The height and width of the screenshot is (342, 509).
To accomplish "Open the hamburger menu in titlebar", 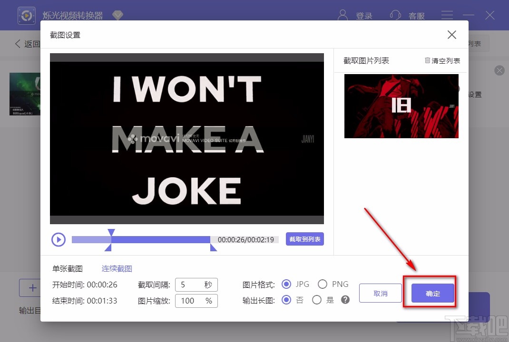I will click(x=447, y=15).
